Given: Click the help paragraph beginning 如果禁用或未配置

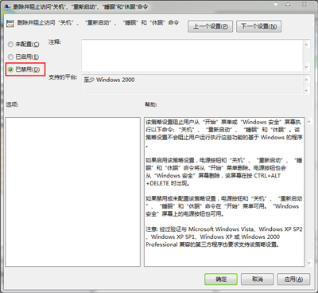Looking at the screenshot, I should (x=224, y=206).
